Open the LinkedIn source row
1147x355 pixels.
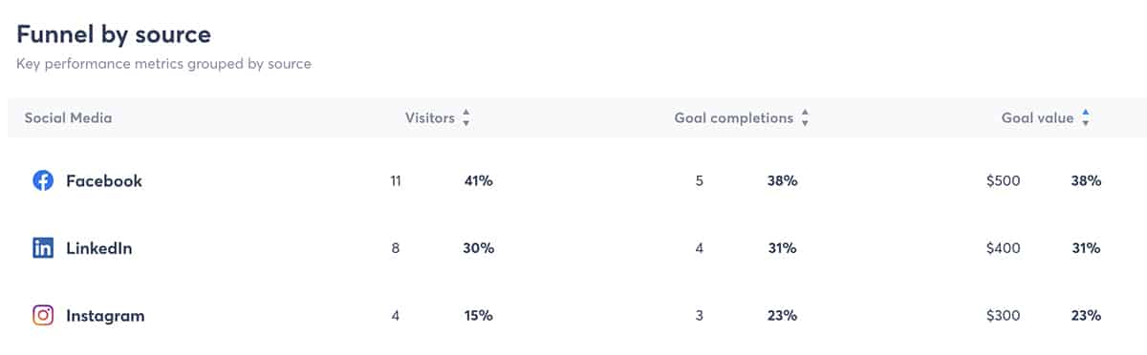coord(573,248)
